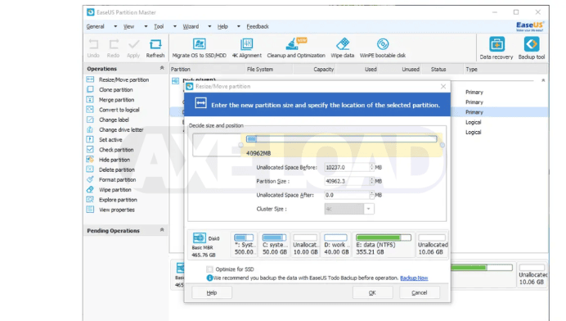
Task: Expand the Tool menu arrow
Action: (175, 26)
